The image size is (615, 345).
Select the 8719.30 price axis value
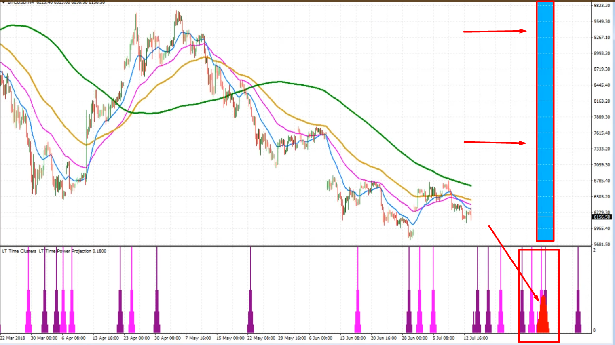(x=602, y=69)
